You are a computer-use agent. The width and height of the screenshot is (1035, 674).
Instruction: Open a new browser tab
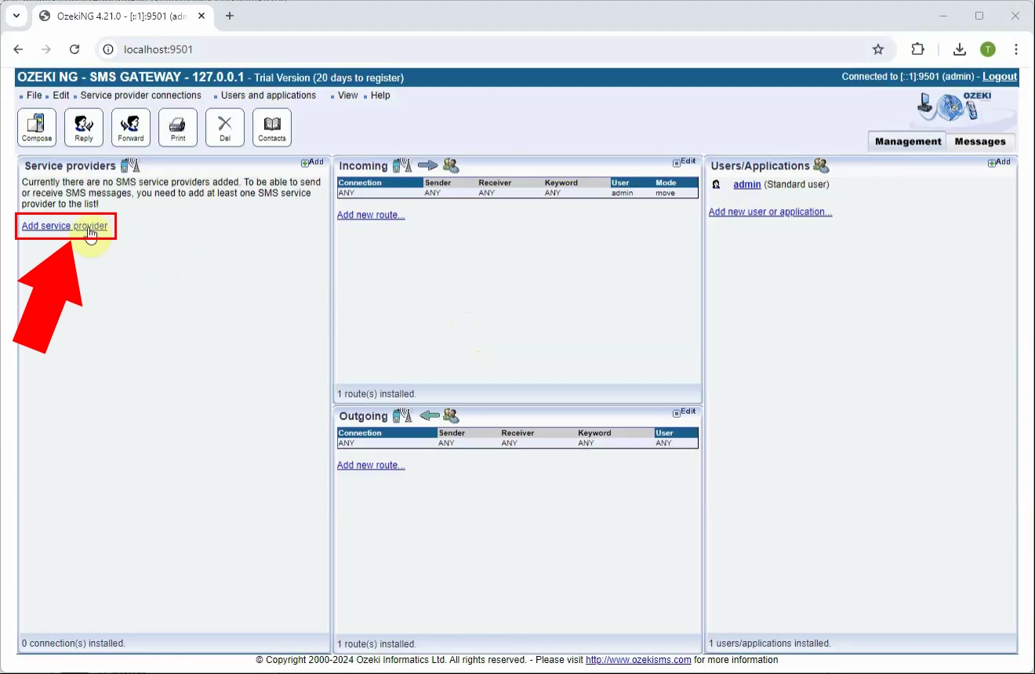[x=230, y=16]
